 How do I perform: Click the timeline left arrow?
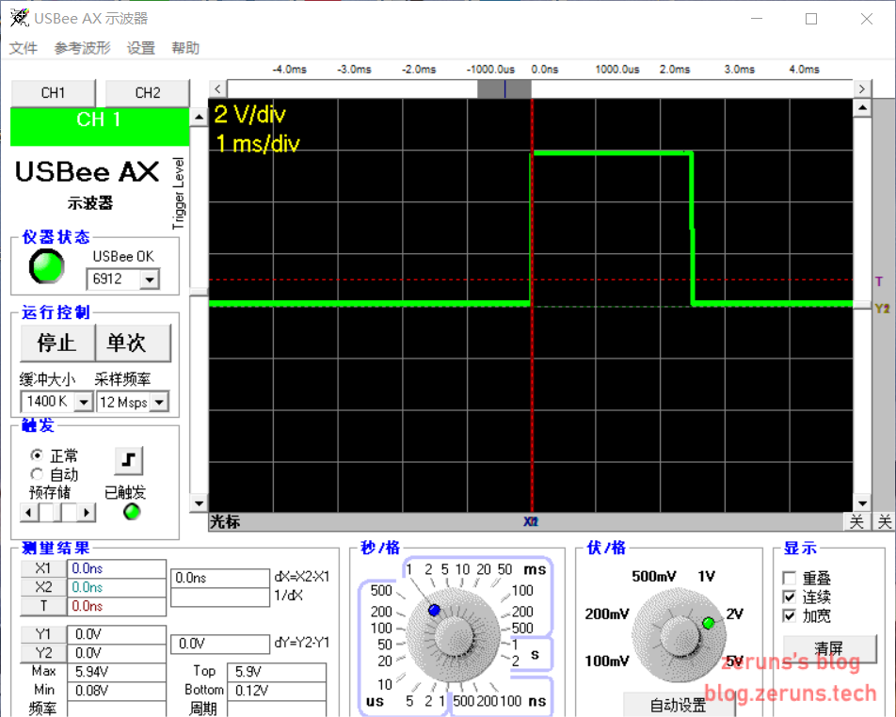pos(217,89)
